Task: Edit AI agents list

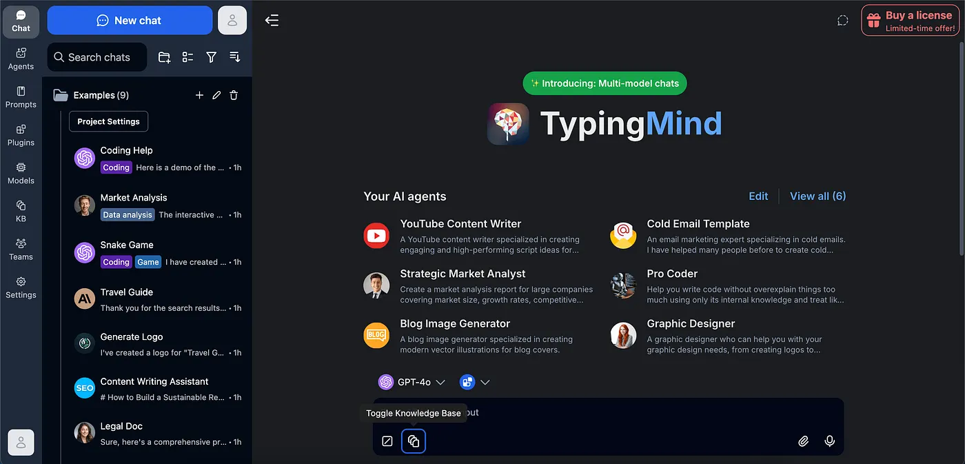Action: tap(758, 196)
